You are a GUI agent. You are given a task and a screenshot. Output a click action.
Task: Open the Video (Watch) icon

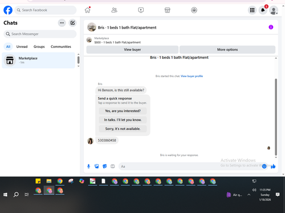pos(141,10)
